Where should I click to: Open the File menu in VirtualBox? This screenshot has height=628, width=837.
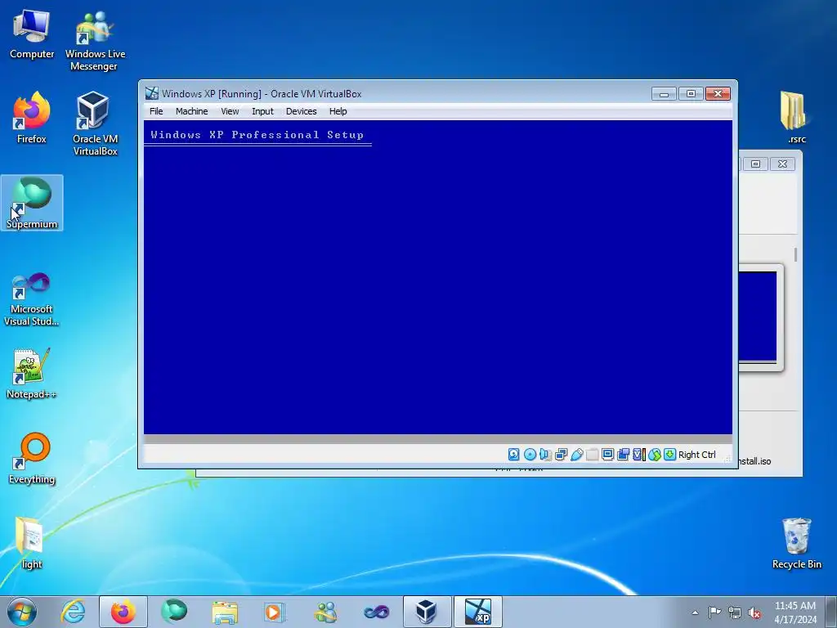[x=156, y=111]
